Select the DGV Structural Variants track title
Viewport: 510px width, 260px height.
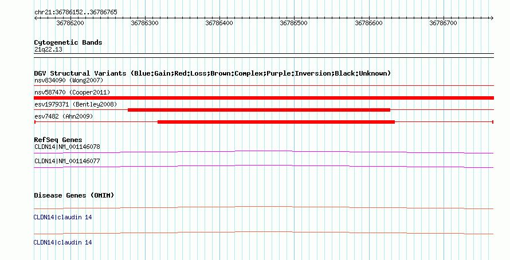[213, 73]
